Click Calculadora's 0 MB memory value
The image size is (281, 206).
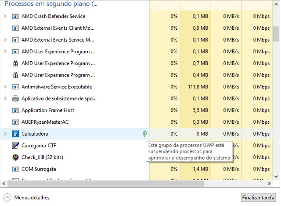(202, 134)
